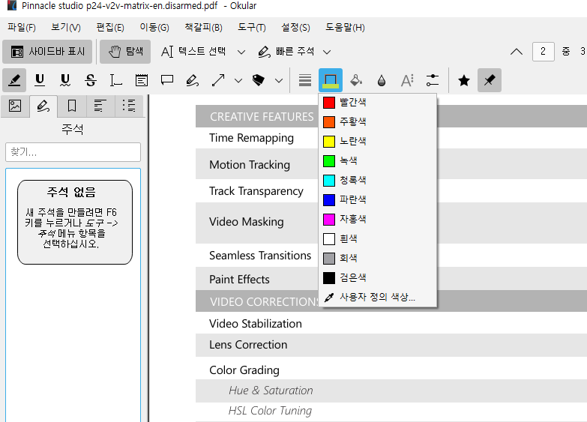Toggle the pin annotation tool button

(x=490, y=80)
